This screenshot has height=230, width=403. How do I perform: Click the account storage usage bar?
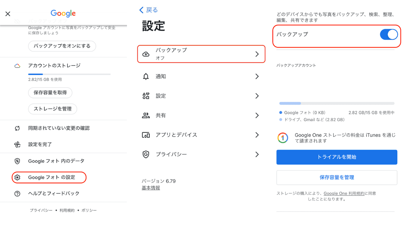pyautogui.click(x=69, y=74)
